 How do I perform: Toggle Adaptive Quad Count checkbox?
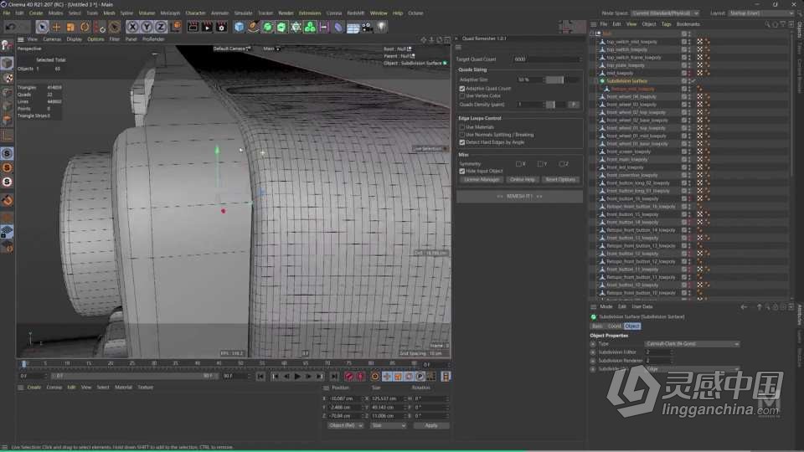point(462,89)
